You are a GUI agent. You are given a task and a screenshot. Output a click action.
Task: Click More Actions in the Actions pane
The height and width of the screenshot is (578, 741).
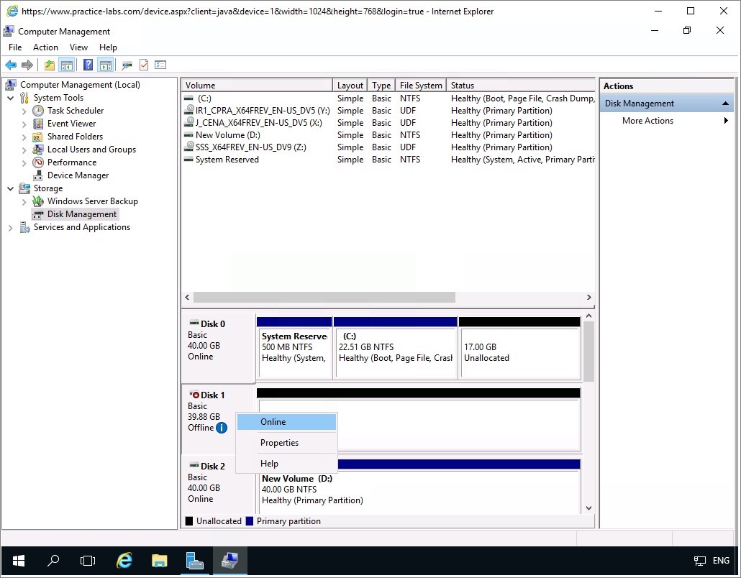click(647, 121)
